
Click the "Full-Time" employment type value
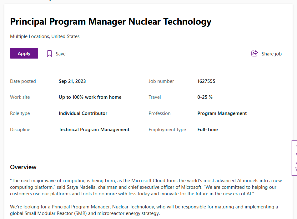pyautogui.click(x=208, y=130)
